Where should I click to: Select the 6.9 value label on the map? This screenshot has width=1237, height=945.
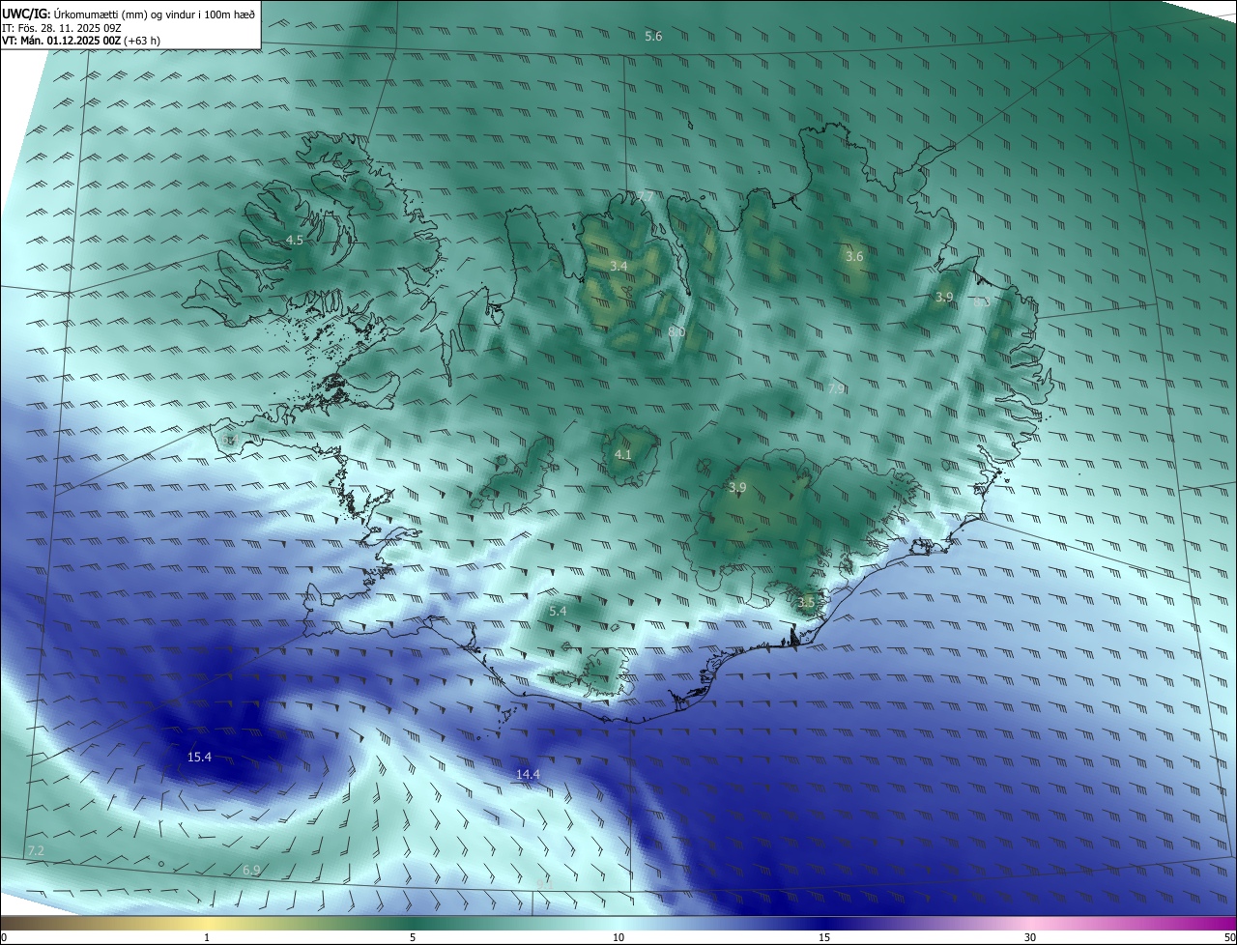click(x=251, y=871)
